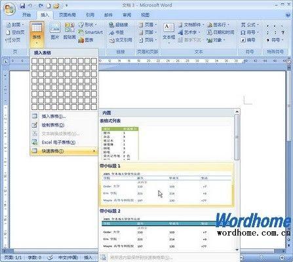Click the Redo icon in quick access toolbar
The height and width of the screenshot is (262, 293).
[41, 6]
